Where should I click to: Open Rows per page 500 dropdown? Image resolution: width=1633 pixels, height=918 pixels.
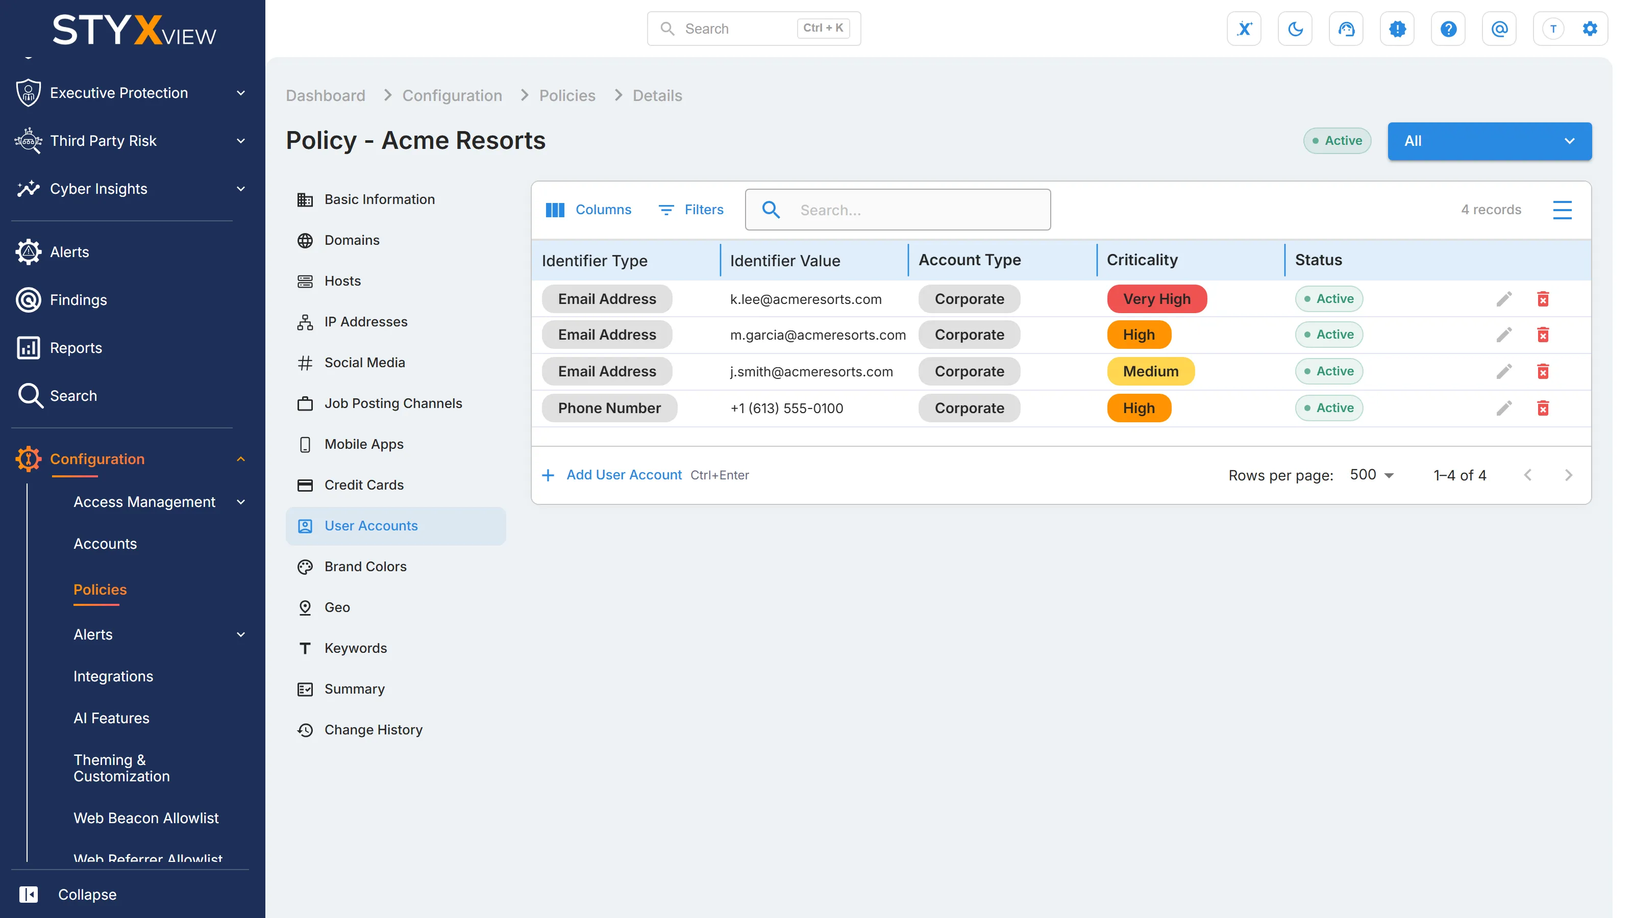pyautogui.click(x=1372, y=475)
